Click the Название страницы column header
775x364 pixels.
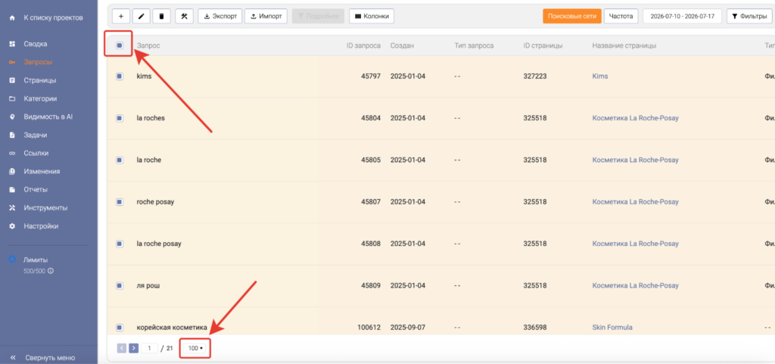click(624, 45)
